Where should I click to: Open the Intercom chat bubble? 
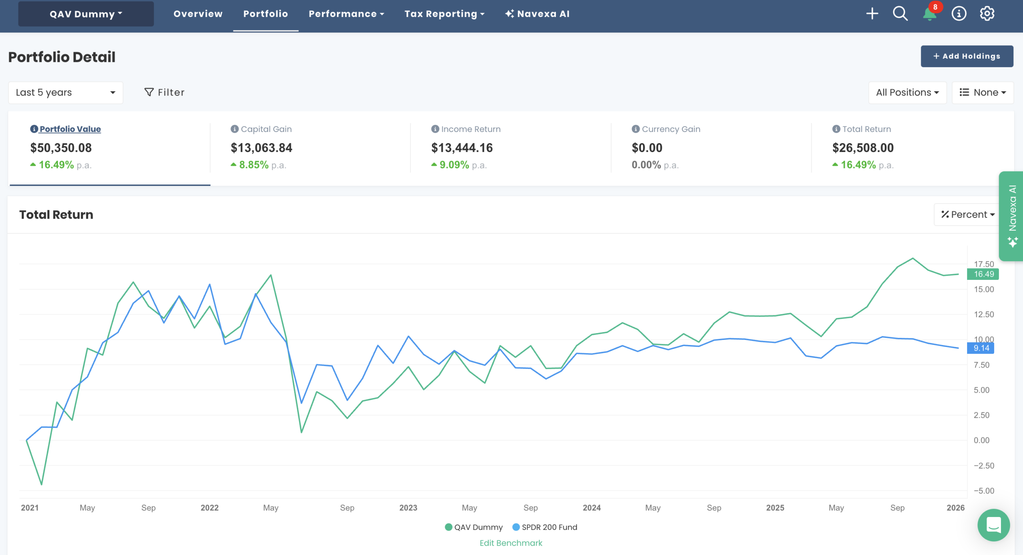coord(994,525)
